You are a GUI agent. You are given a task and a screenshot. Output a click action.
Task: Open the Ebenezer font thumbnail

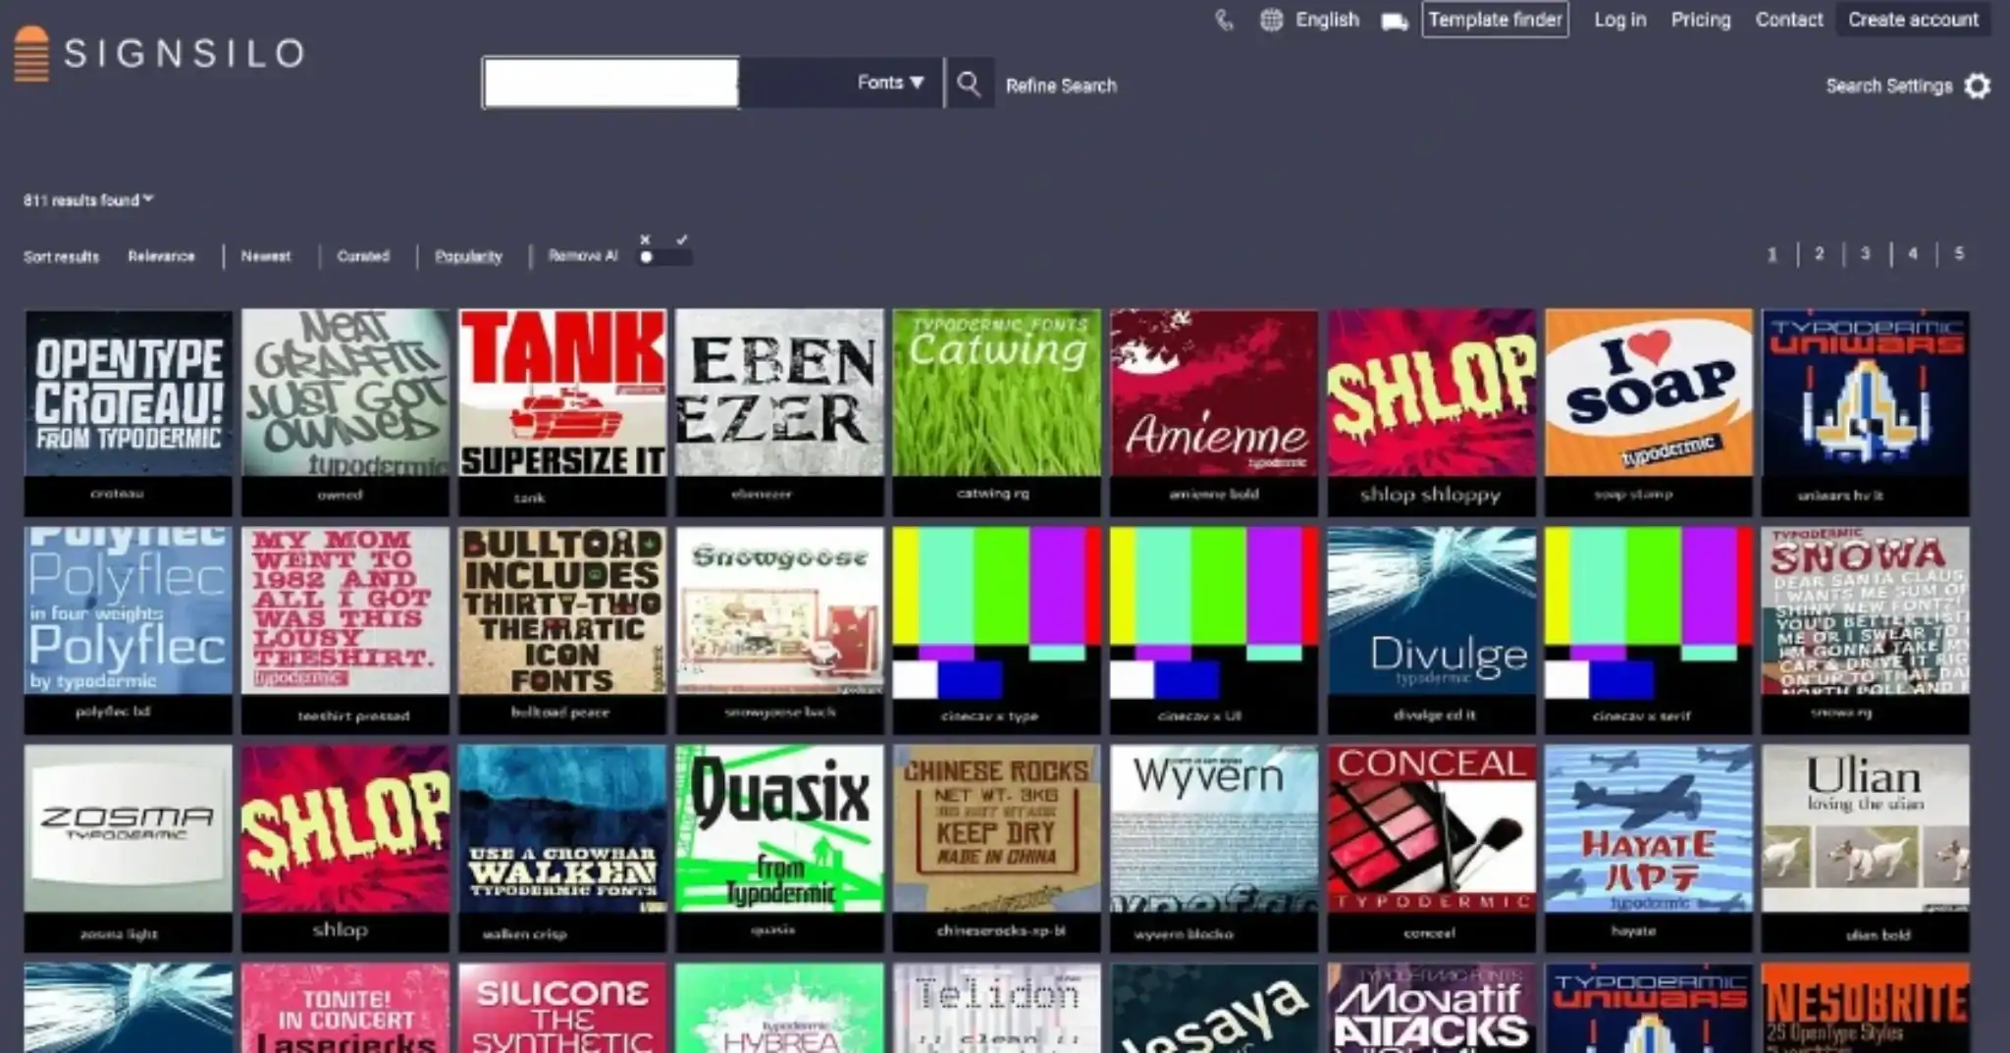pyautogui.click(x=779, y=412)
